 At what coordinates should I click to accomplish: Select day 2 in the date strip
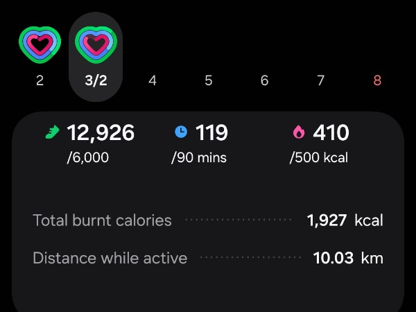tap(40, 80)
